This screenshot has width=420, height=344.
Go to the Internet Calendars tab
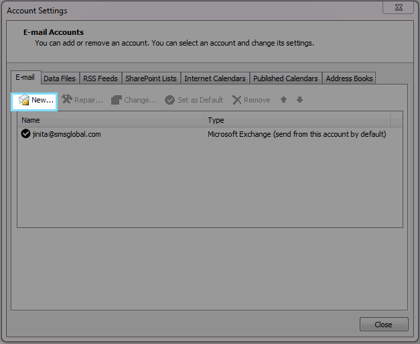214,78
